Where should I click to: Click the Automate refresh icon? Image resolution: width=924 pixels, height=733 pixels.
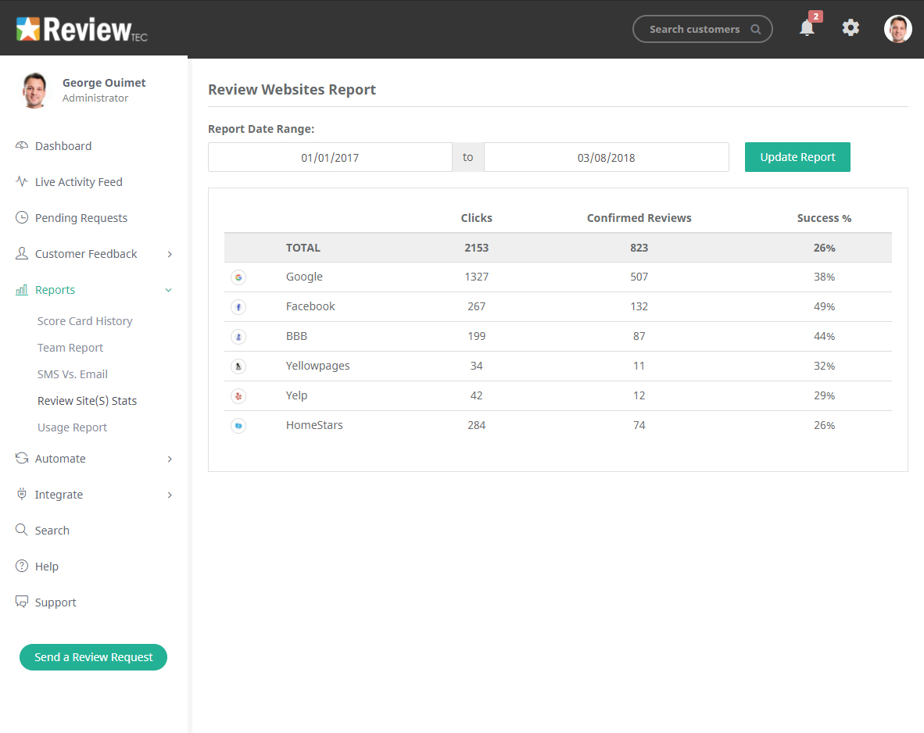pos(22,458)
